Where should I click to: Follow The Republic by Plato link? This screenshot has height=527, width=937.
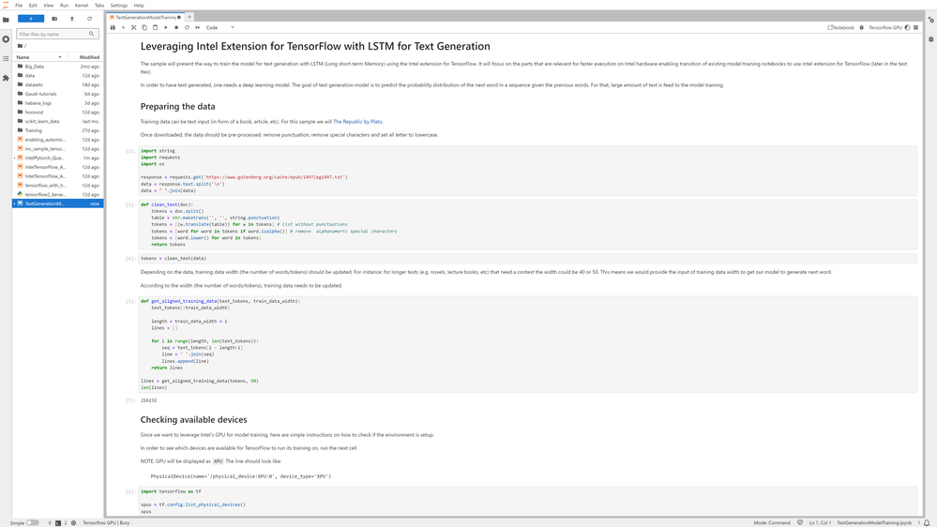[x=357, y=121]
